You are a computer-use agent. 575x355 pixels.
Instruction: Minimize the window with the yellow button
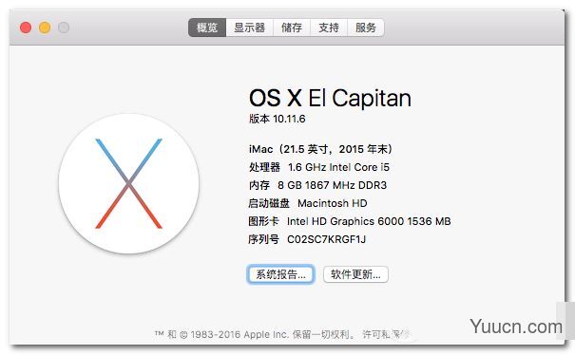45,28
